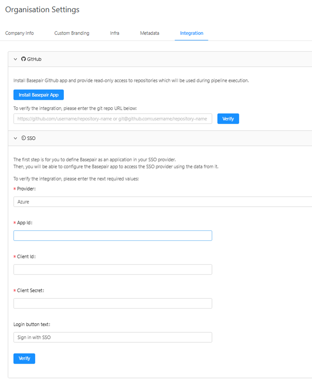Switch to the Company Info tab
312x386 pixels.
pos(19,33)
